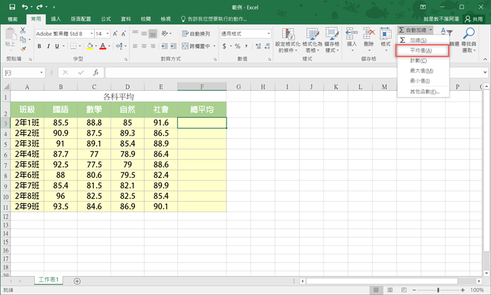
Task: Open the font name dropdown
Action: 91,34
